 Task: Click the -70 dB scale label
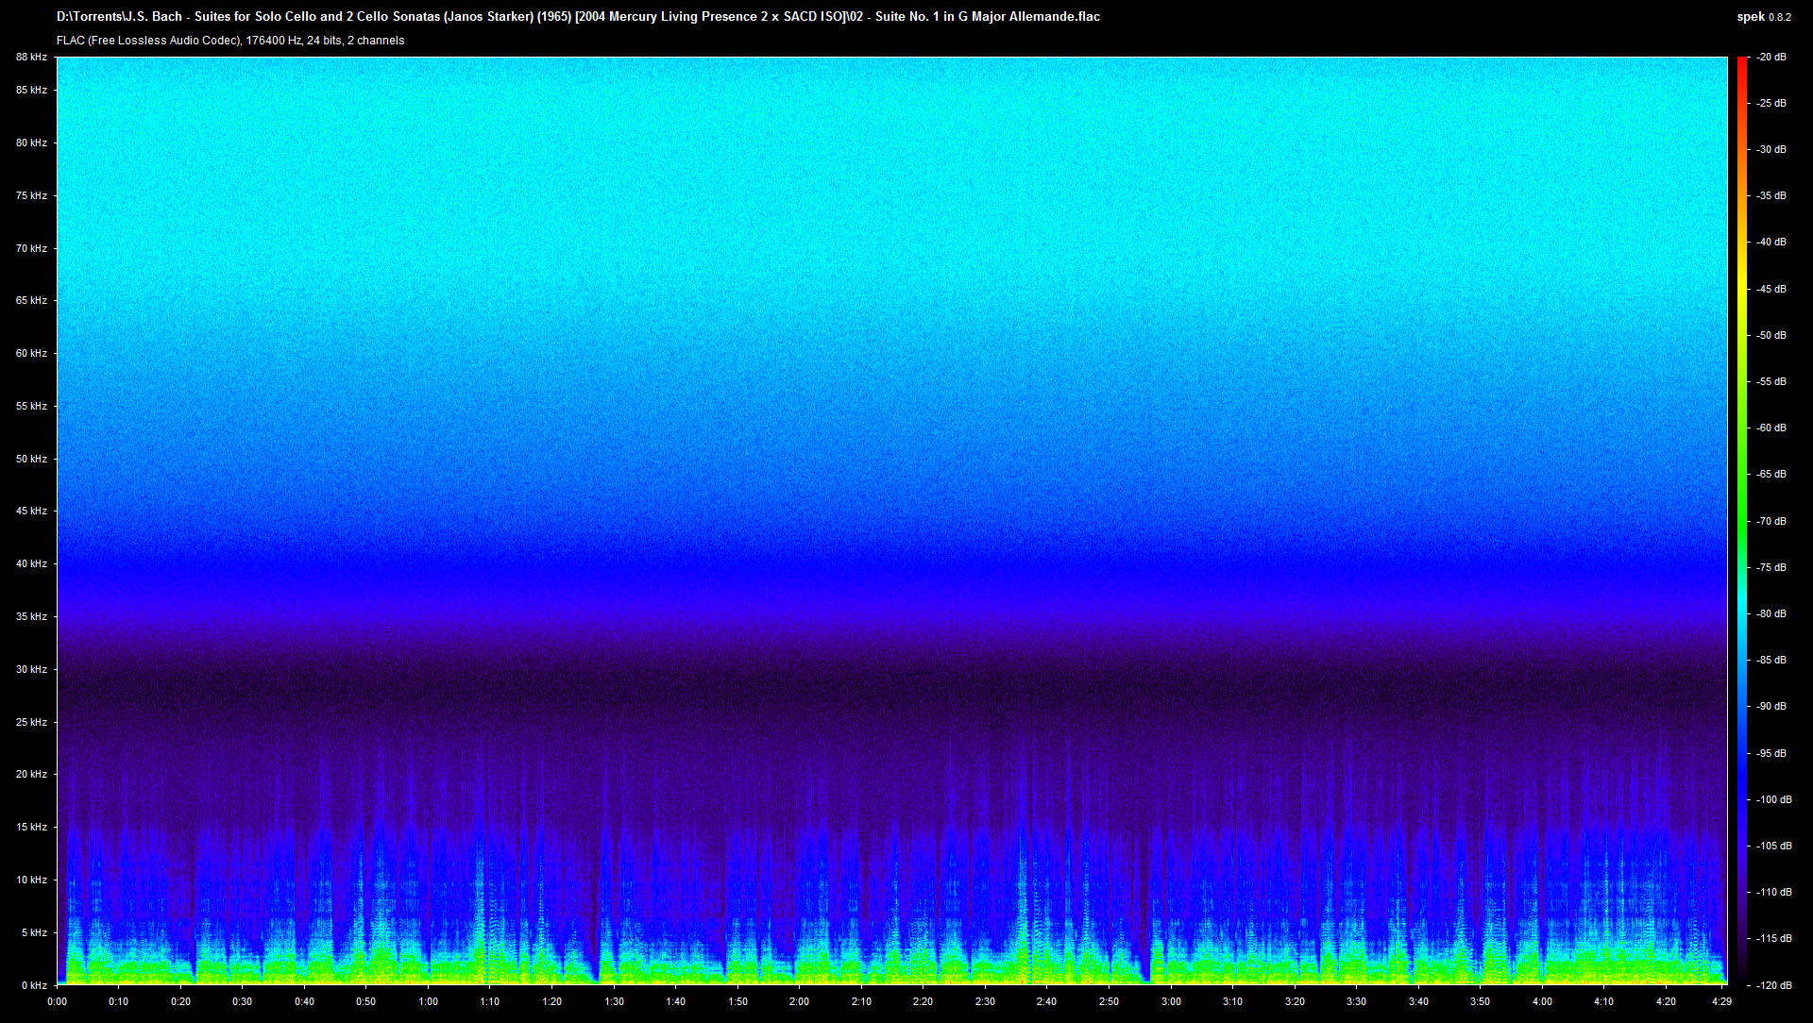1771,521
